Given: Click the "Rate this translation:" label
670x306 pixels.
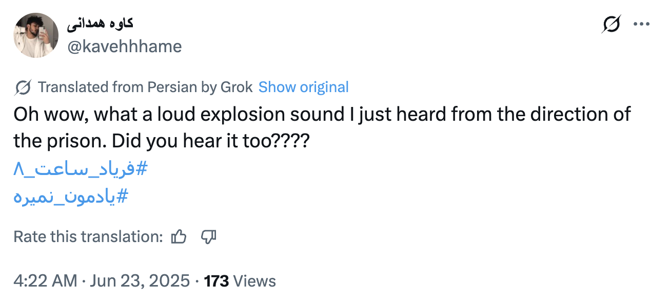Looking at the screenshot, I should [x=88, y=236].
